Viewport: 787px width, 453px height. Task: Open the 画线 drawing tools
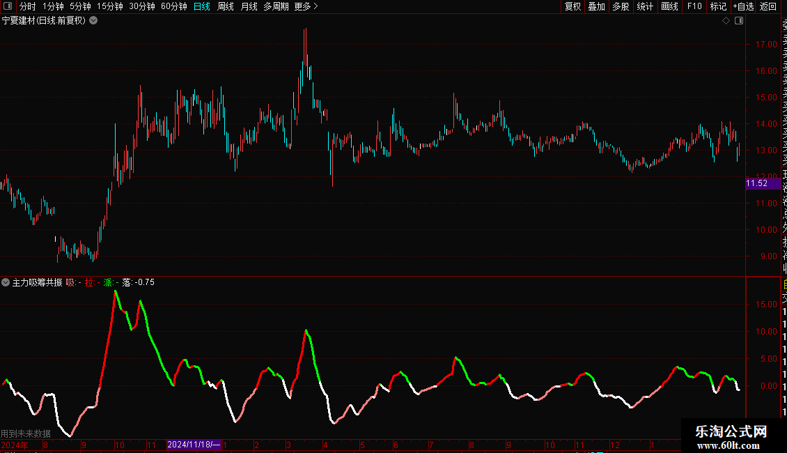669,6
